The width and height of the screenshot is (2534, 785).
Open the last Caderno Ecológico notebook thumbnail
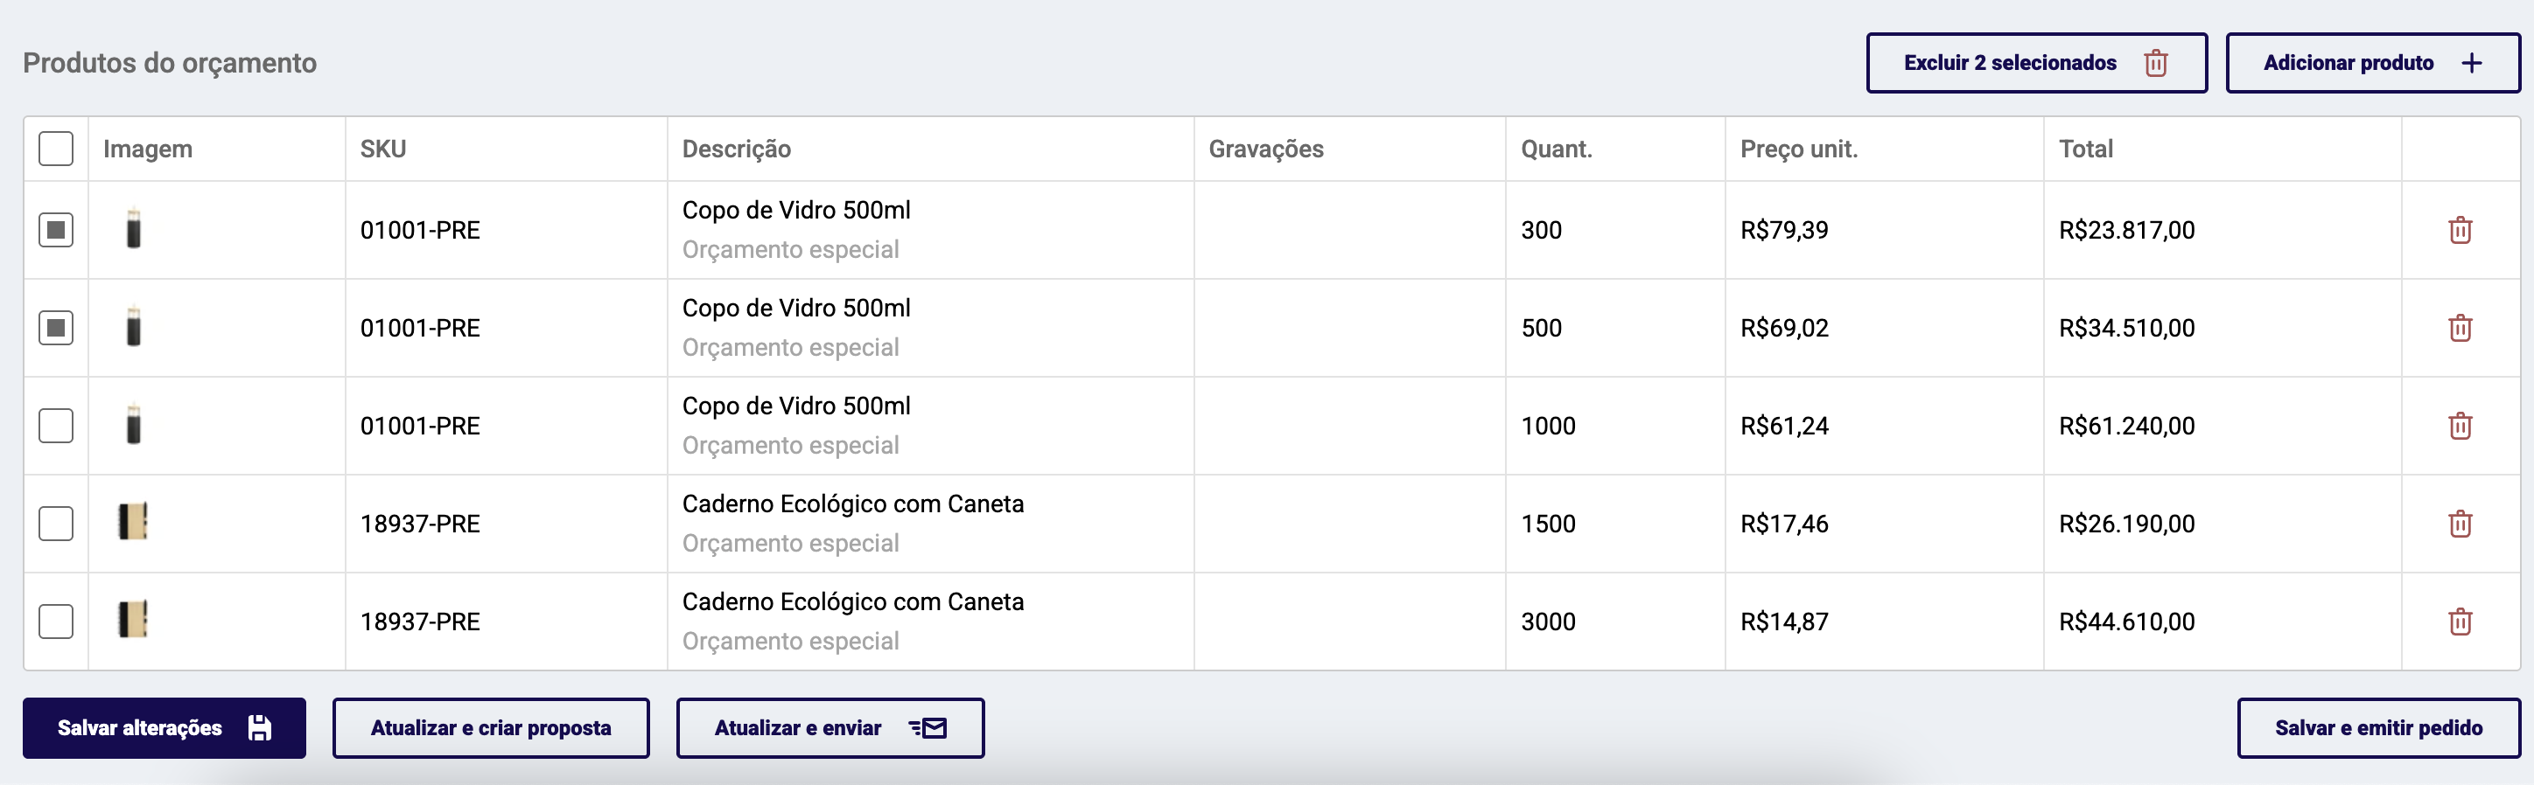(x=133, y=619)
